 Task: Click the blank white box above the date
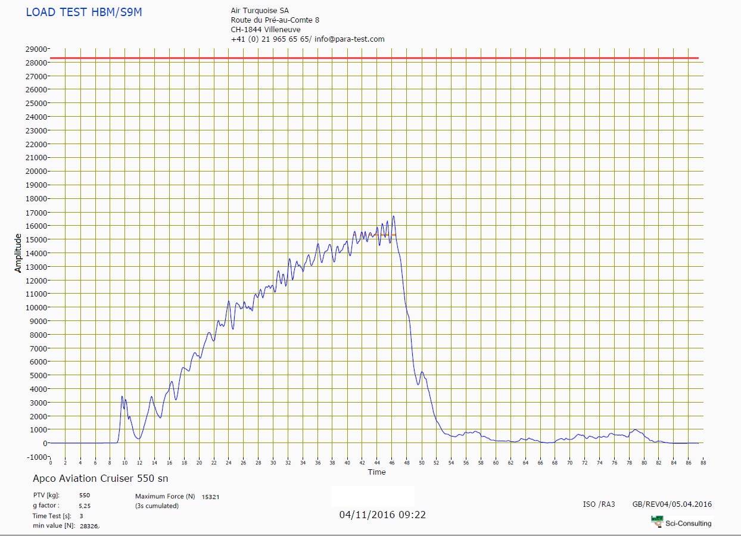[x=372, y=496]
